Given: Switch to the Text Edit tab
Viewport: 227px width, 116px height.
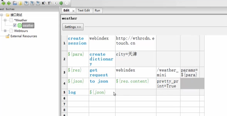Looking at the screenshot, I should pos(84,11).
